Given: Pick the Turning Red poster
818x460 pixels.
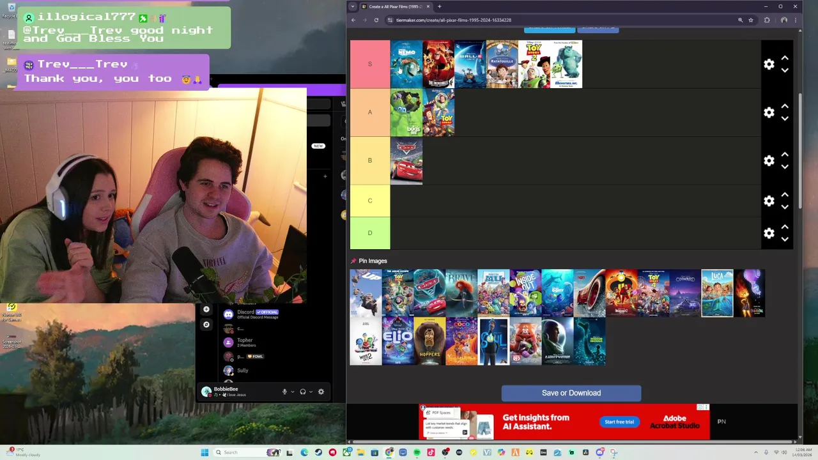Looking at the screenshot, I should (525, 341).
